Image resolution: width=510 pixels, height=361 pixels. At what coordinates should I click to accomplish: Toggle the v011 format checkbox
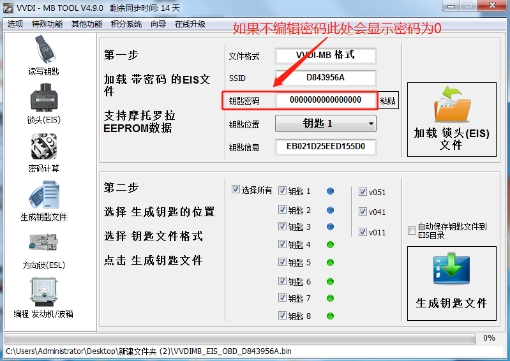coord(363,232)
